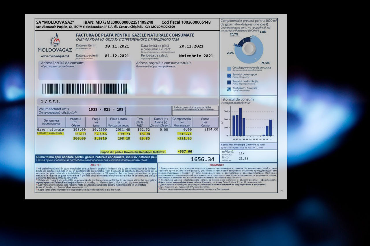Click the 'Adresa locului de consum' field
The height and width of the screenshot is (246, 370).
(x=85, y=70)
